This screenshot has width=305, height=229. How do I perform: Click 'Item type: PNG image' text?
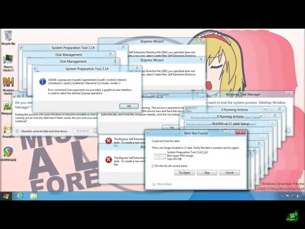point(180,156)
